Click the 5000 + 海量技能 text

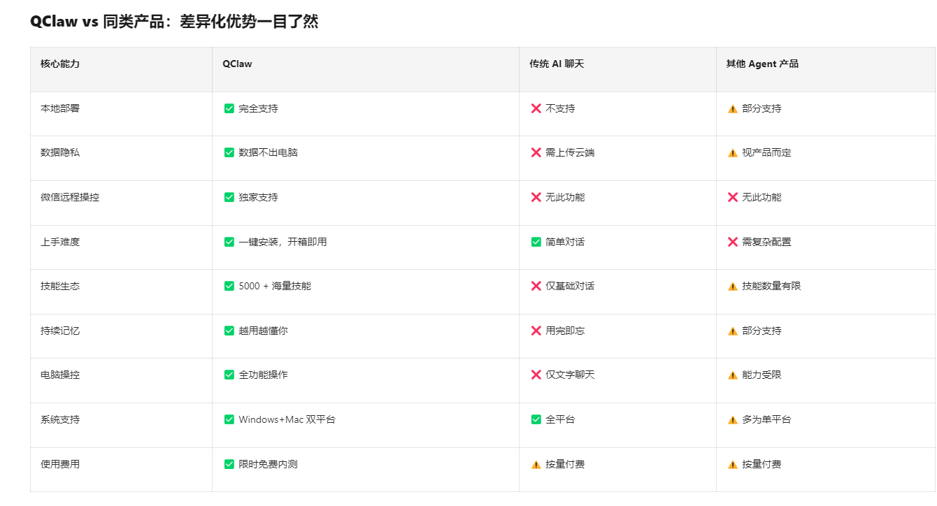pos(275,286)
